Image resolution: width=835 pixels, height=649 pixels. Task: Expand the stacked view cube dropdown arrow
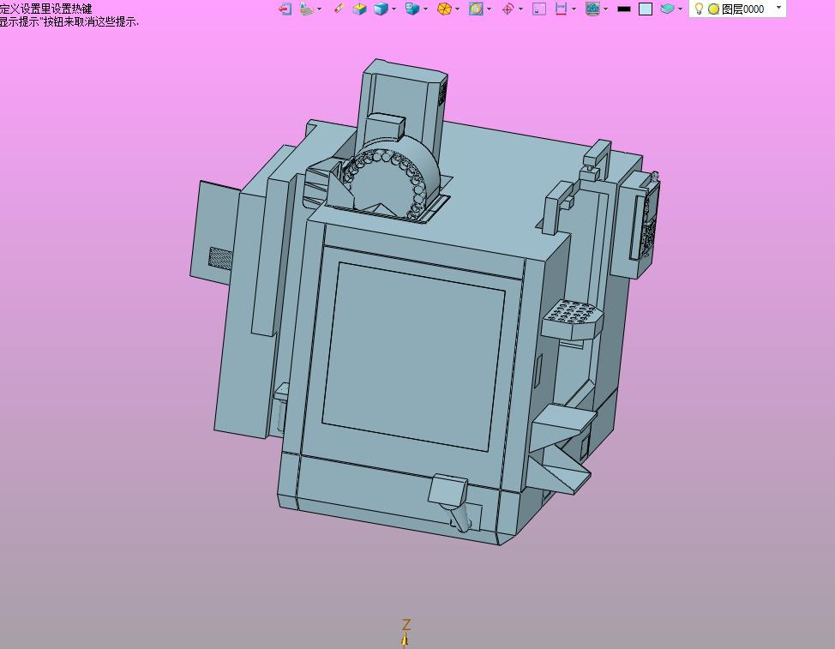point(425,9)
